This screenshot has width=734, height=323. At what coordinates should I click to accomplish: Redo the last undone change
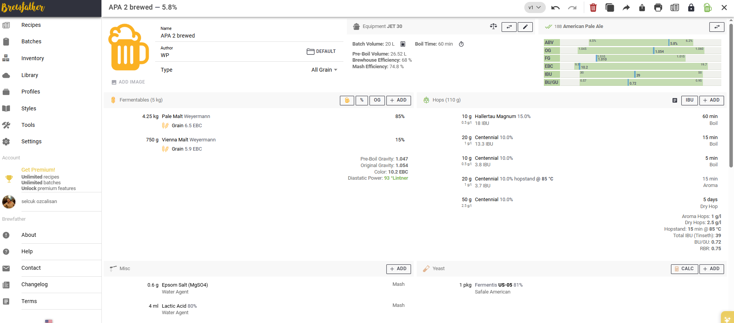(572, 8)
